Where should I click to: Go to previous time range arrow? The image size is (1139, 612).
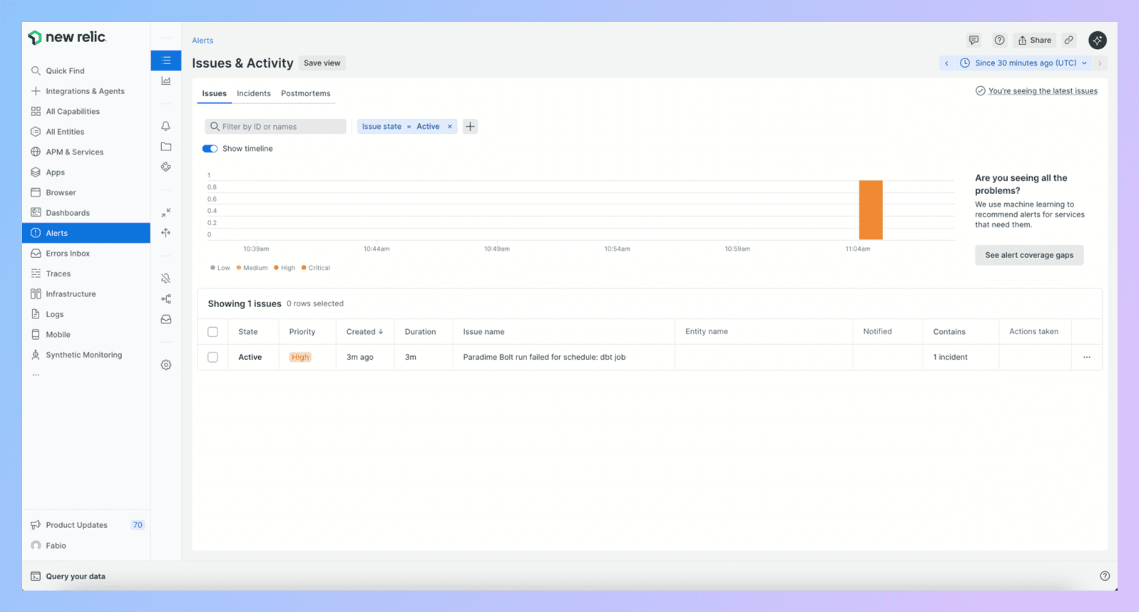(946, 63)
